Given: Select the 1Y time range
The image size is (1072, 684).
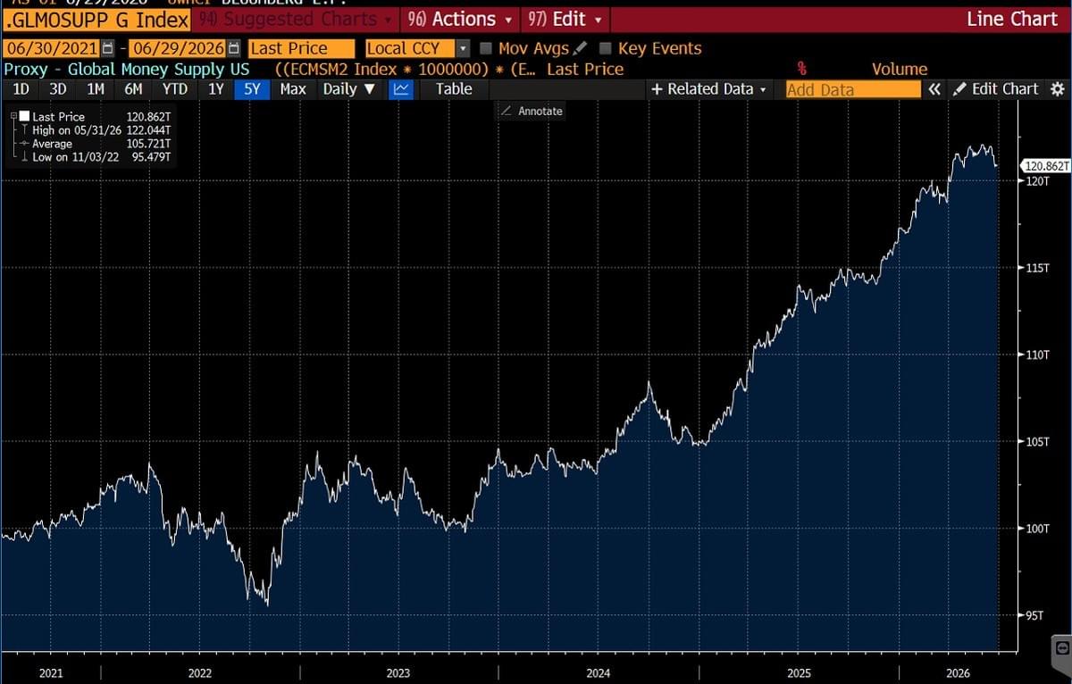Looking at the screenshot, I should pos(215,88).
